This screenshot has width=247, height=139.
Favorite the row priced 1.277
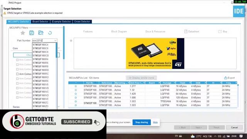pyautogui.click(x=76, y=86)
